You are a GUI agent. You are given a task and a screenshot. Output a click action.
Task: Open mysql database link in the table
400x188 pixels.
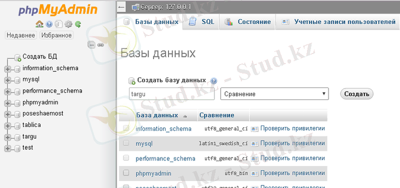[144, 144]
